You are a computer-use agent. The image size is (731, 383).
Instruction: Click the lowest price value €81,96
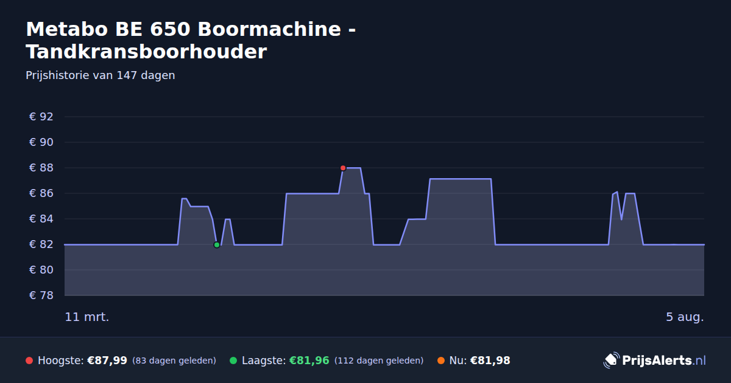point(309,361)
